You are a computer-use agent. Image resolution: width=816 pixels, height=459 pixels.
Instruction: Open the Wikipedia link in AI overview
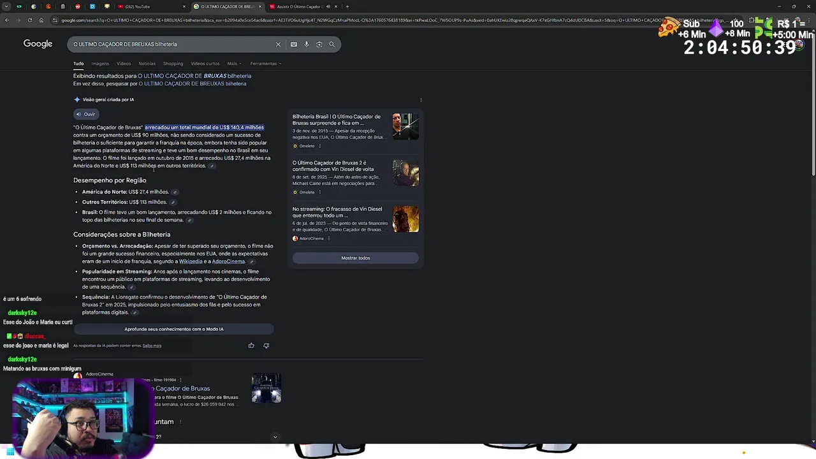pyautogui.click(x=191, y=261)
